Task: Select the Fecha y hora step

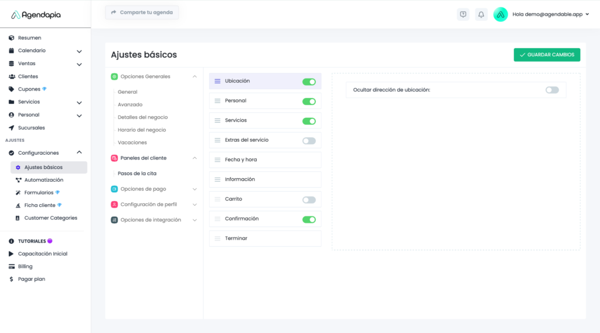Action: (265, 160)
